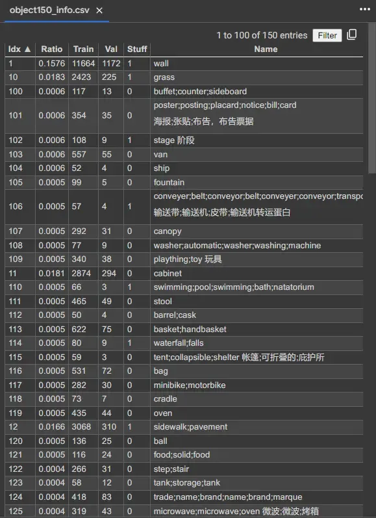Select the 'van' name cell
This screenshot has height=518, width=376.
click(257, 155)
